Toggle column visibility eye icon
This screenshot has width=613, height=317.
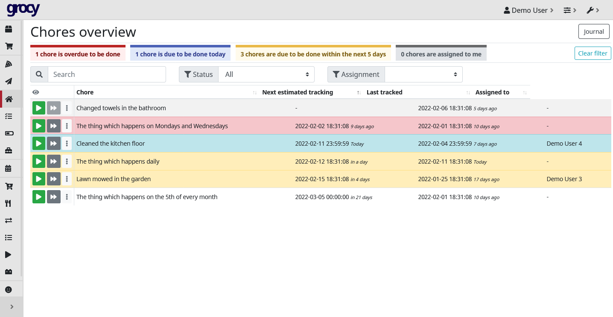(x=36, y=92)
